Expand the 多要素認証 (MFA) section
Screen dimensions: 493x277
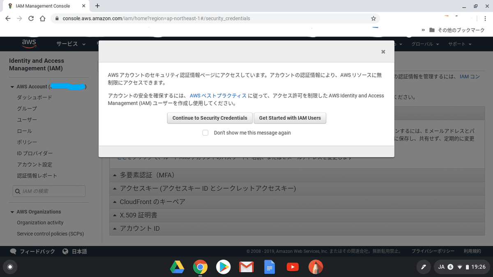tap(297, 175)
